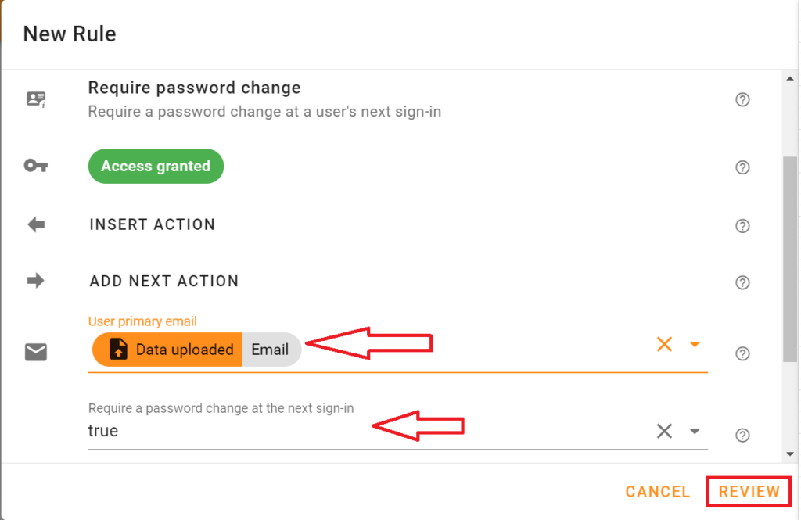
Task: Click the scrollbar down arrow
Action: pos(791,452)
